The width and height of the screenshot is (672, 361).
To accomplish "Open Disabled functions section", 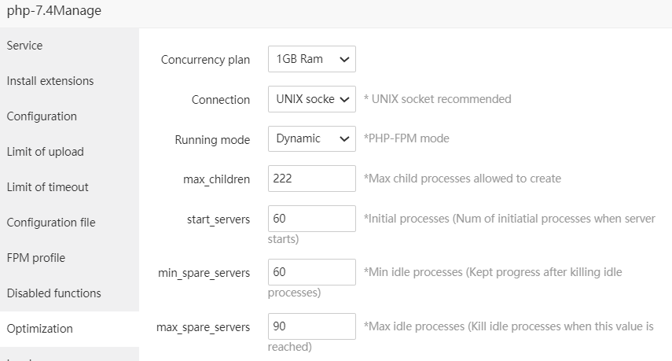I will 54,293.
